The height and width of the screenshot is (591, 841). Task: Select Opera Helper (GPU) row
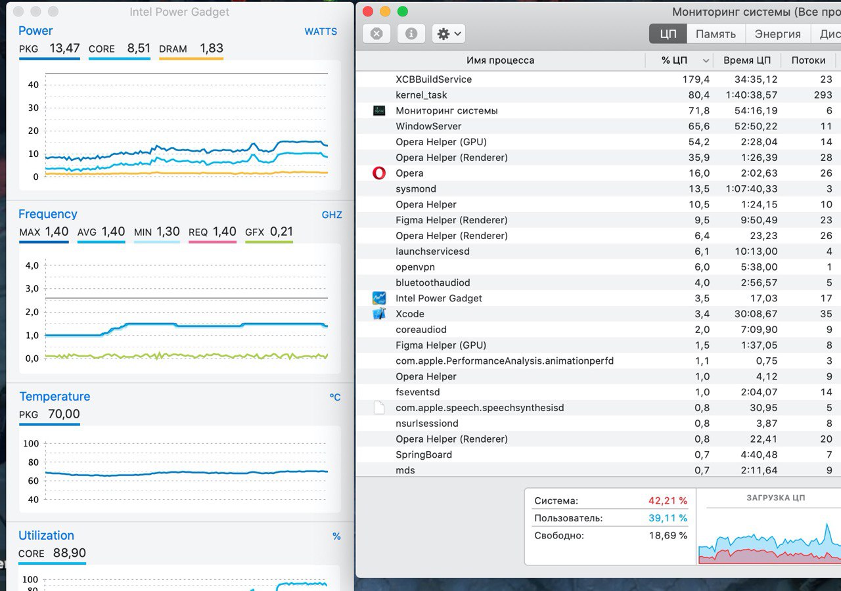(x=599, y=142)
